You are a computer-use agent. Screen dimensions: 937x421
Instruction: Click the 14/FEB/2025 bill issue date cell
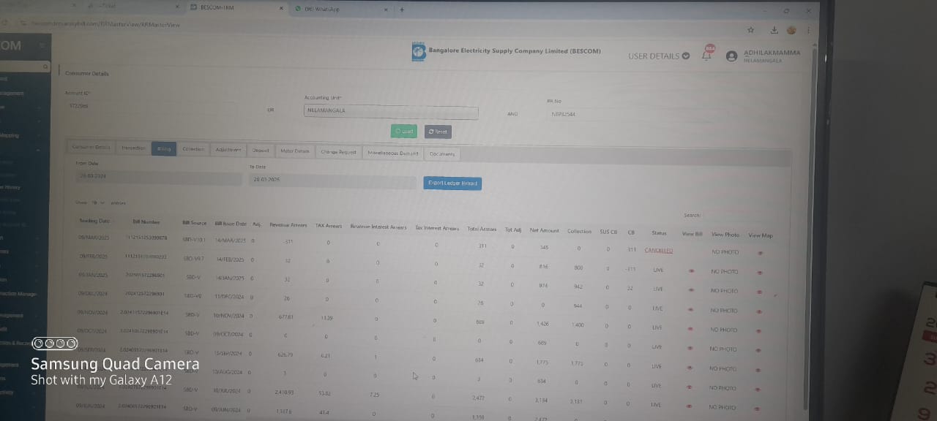pos(230,259)
